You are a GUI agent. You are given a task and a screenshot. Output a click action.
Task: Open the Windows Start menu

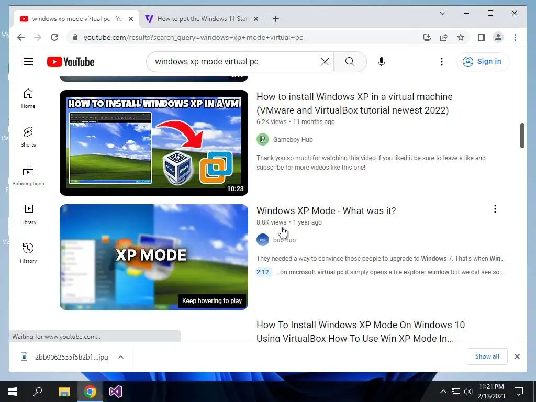click(x=13, y=392)
